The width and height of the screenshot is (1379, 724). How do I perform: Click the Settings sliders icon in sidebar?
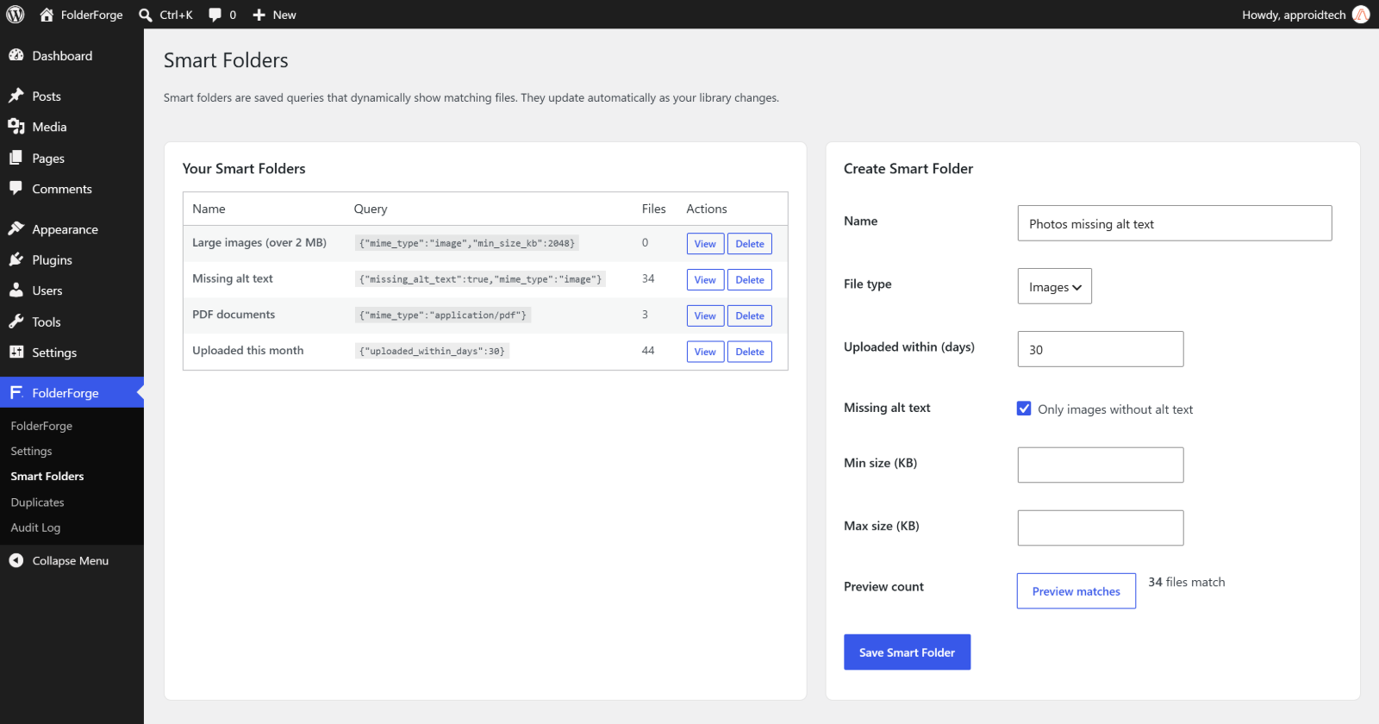coord(16,352)
